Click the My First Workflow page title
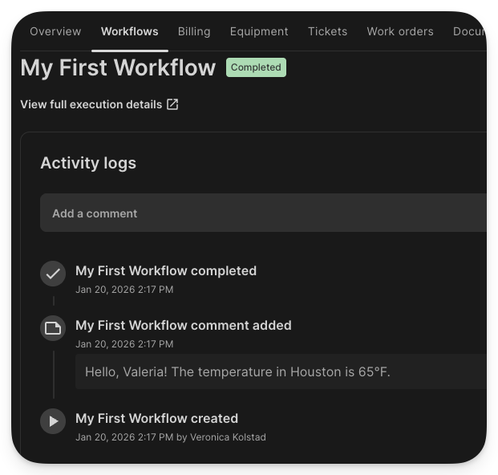This screenshot has width=498, height=475. [x=118, y=67]
